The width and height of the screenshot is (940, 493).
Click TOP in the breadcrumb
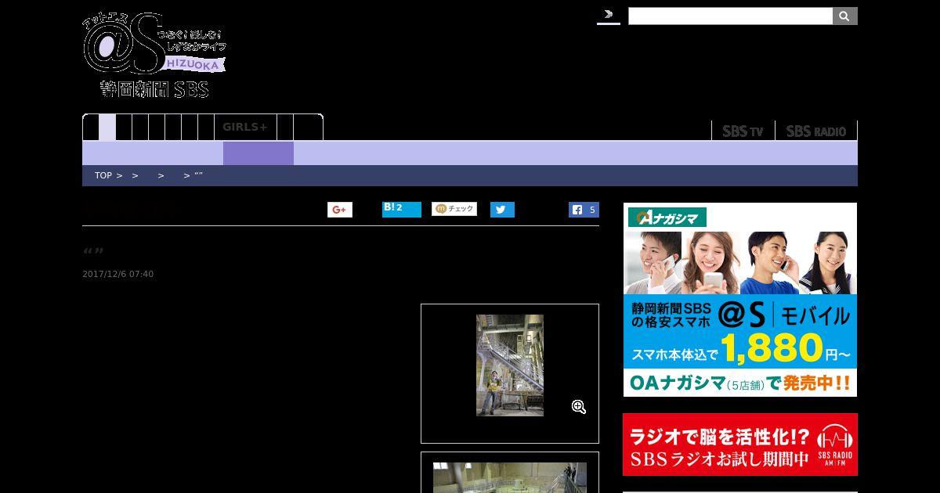[x=103, y=175]
